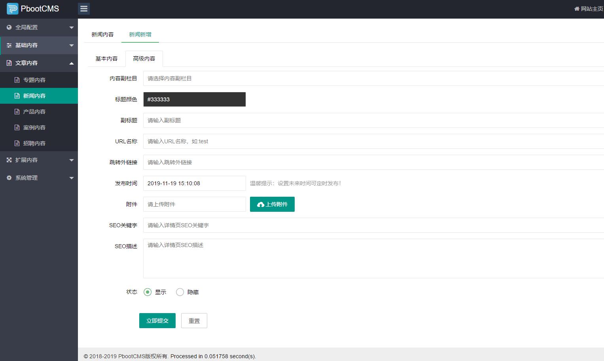This screenshot has width=604, height=361.
Task: Click the SEO关键字 input field
Action: pos(373,225)
